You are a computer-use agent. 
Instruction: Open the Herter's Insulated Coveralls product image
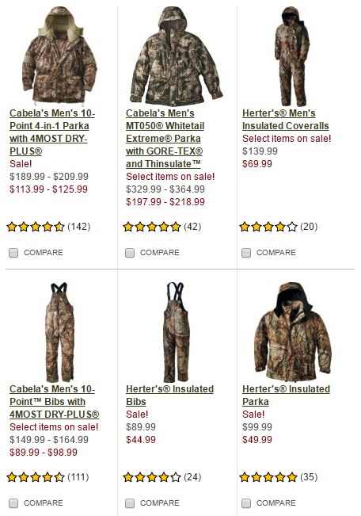292,56
